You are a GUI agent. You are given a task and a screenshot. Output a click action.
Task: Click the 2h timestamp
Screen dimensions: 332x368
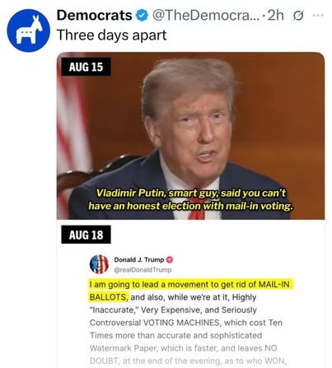[275, 16]
